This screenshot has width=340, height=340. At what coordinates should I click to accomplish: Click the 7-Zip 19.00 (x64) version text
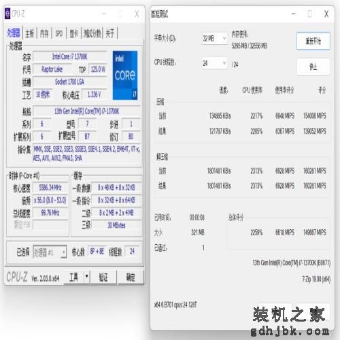click(316, 279)
